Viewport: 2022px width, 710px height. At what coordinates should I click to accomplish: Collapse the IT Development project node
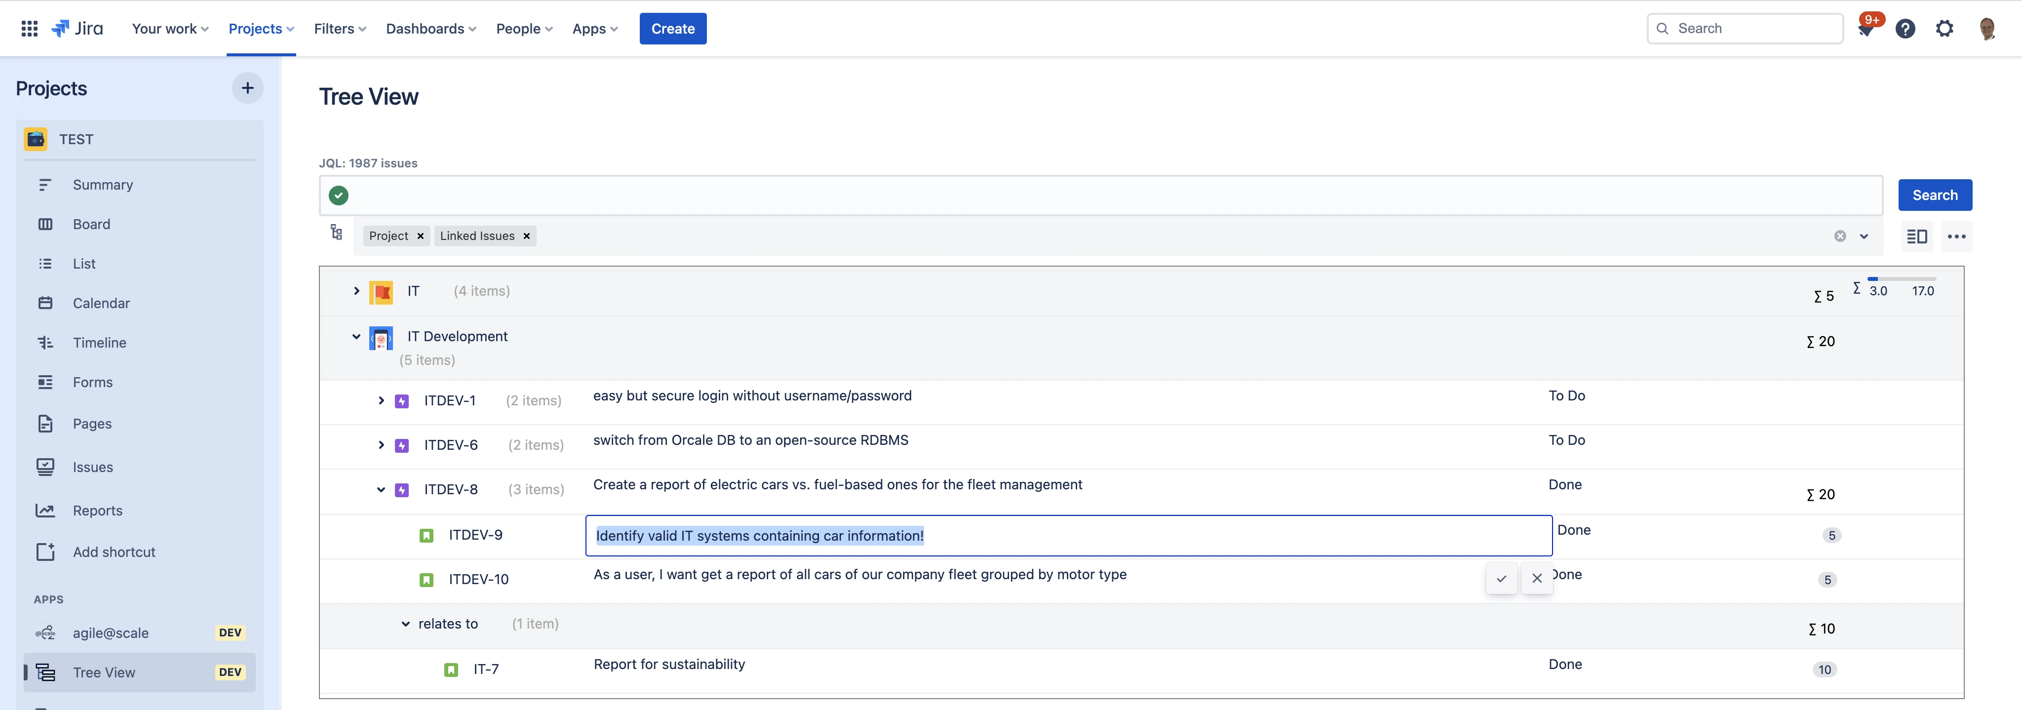click(x=357, y=336)
